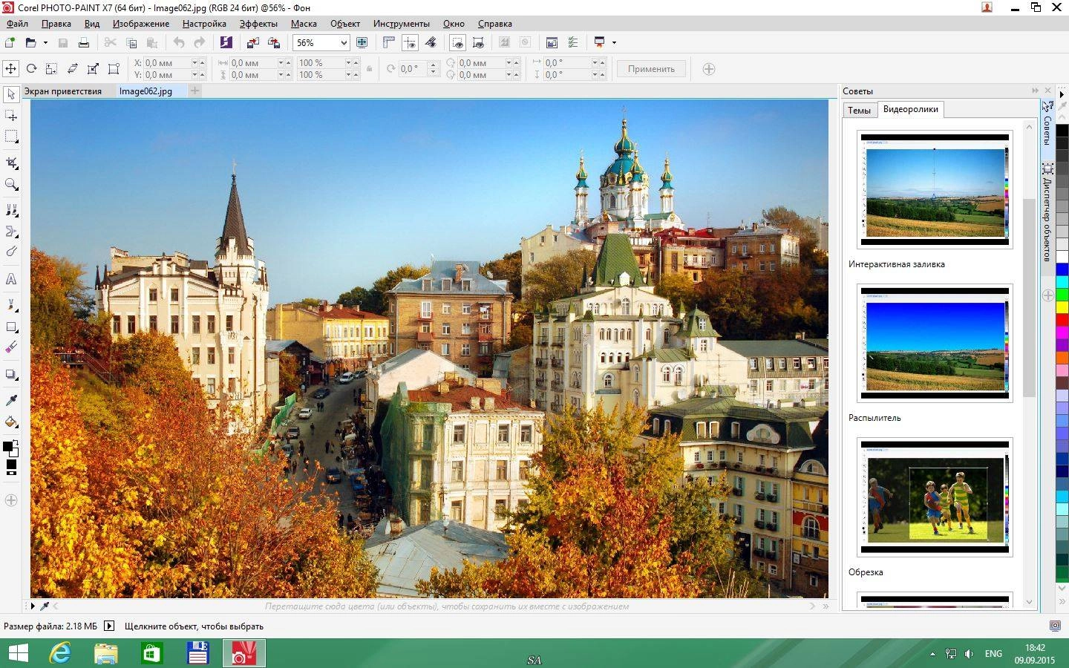Click the New document icon
1069x668 pixels.
pyautogui.click(x=10, y=42)
